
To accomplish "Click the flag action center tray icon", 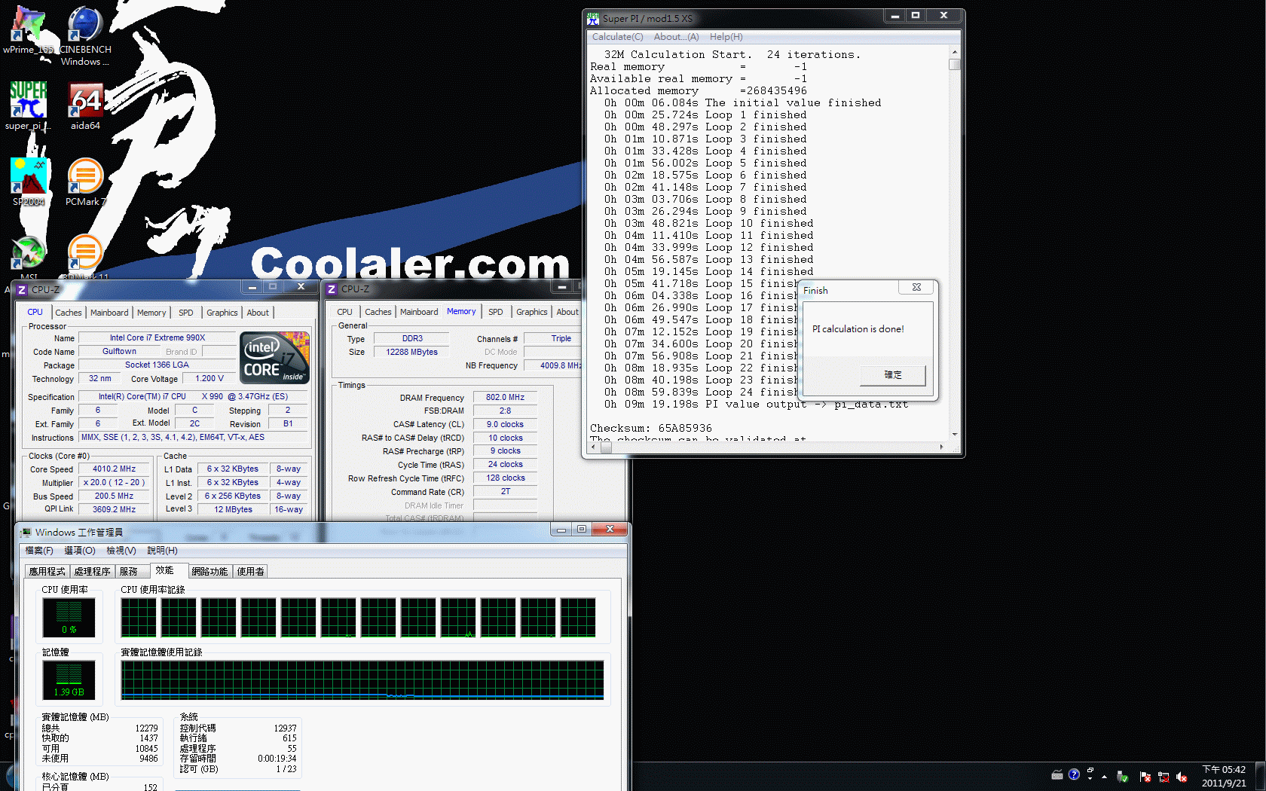I will point(1145,777).
